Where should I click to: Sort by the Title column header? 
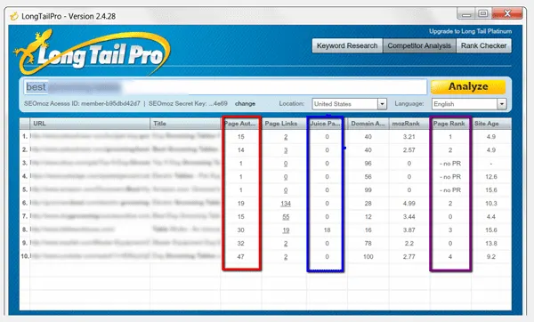click(185, 124)
